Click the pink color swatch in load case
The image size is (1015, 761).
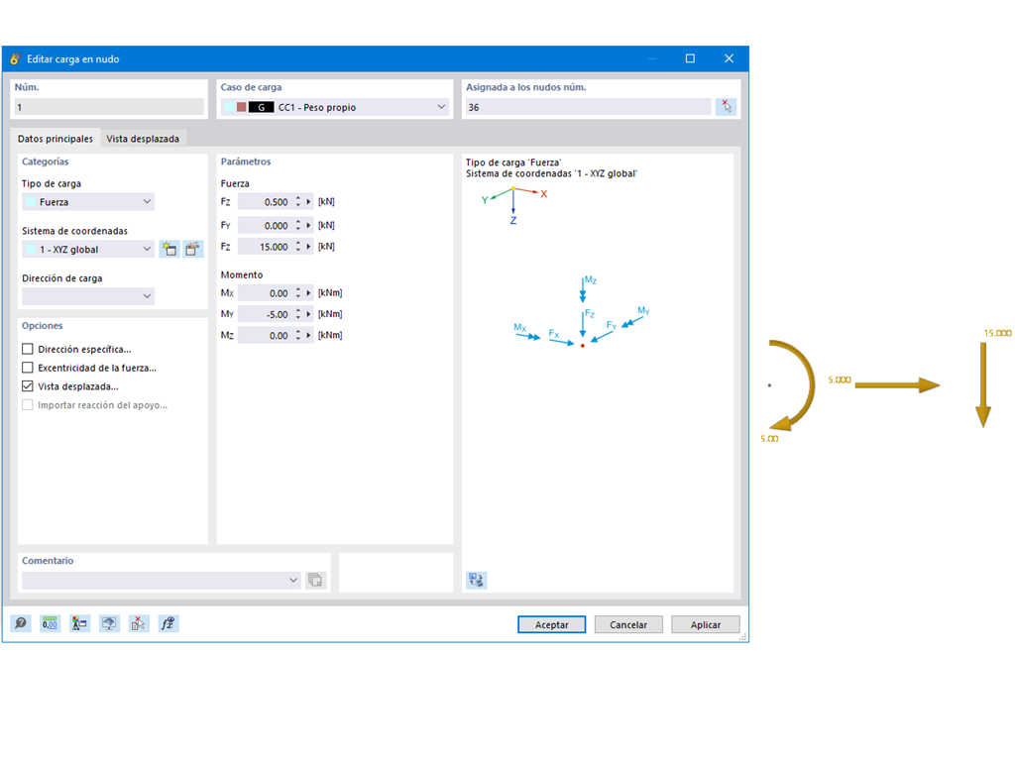coord(242,107)
